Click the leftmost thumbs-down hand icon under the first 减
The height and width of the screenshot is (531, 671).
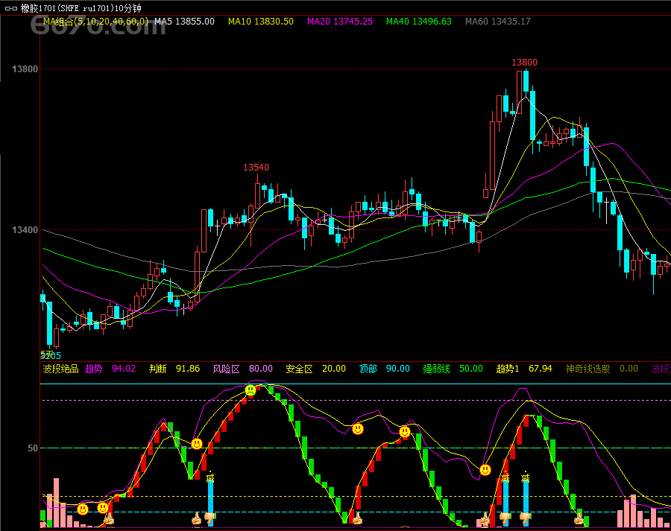pyautogui.click(x=210, y=519)
